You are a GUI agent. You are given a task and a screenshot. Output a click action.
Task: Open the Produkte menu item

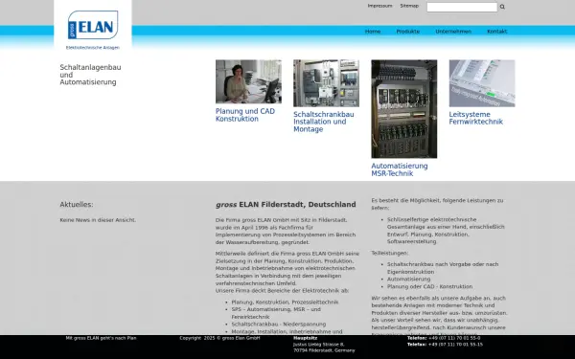(x=408, y=32)
